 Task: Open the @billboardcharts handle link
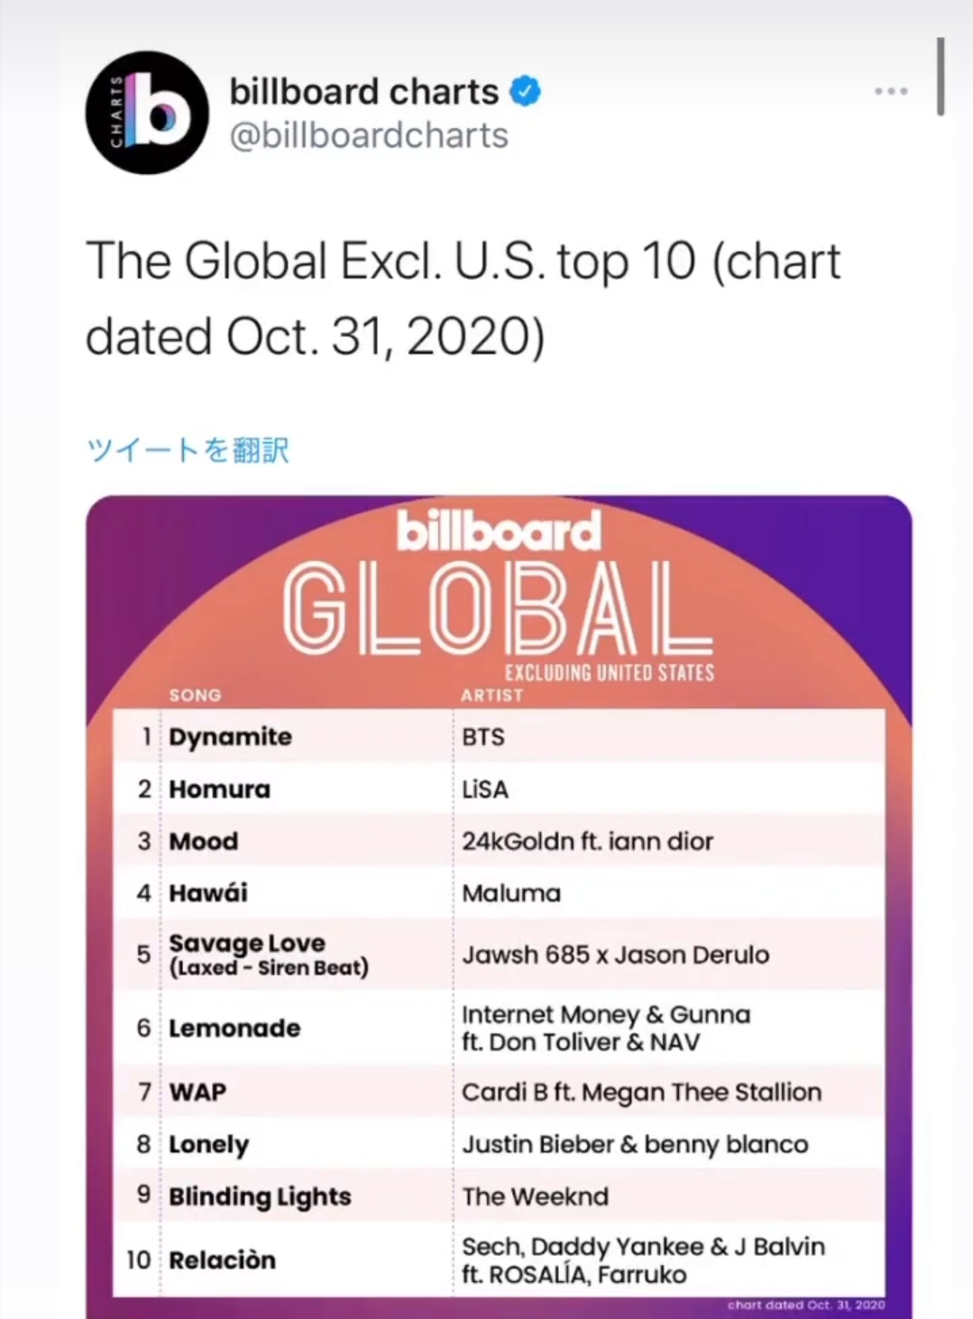coord(369,135)
